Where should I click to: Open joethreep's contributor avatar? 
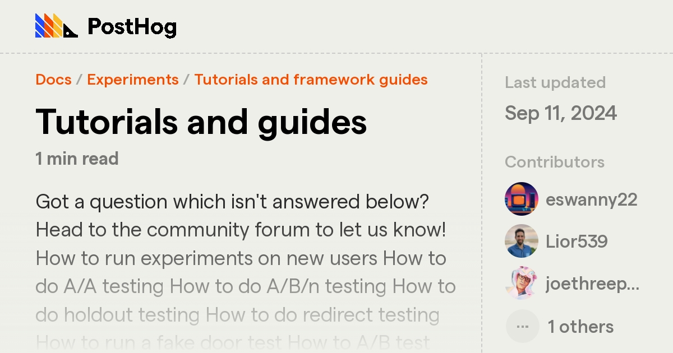[x=522, y=283]
